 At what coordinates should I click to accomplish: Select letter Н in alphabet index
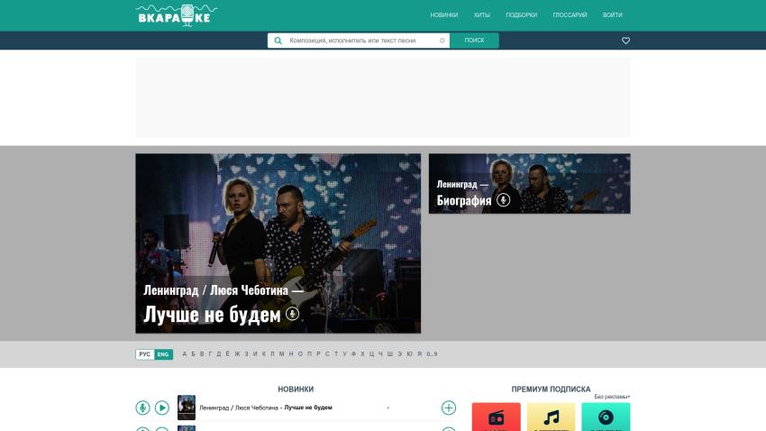pyautogui.click(x=291, y=354)
